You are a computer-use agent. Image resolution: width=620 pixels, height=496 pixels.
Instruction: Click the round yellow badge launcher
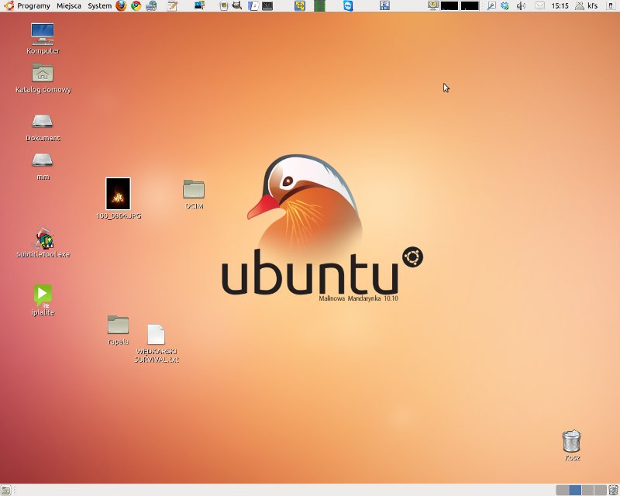tap(224, 6)
